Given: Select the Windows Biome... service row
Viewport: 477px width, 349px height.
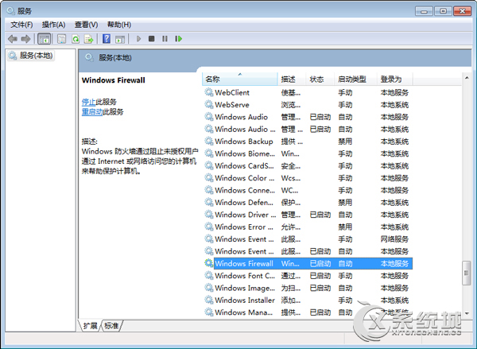Looking at the screenshot, I should [308, 153].
